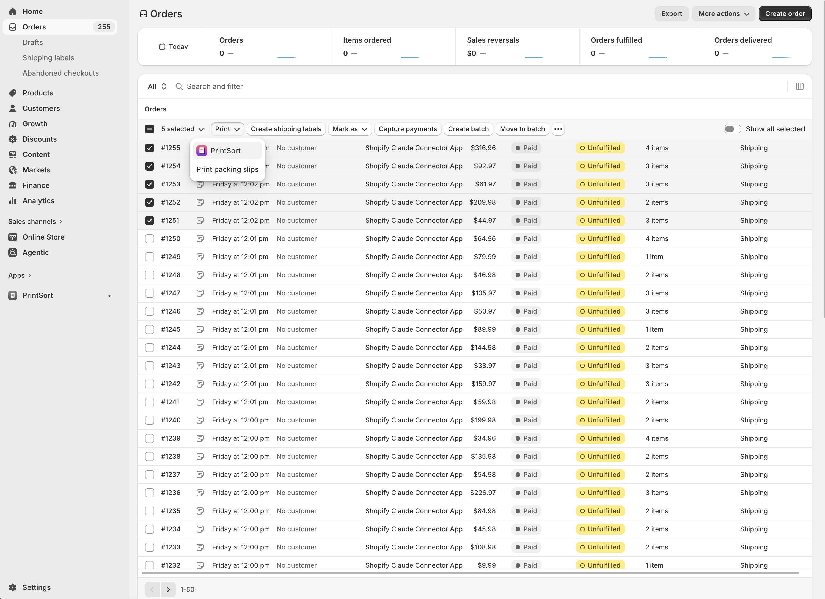This screenshot has width=825, height=599.
Task: Click the Home icon in sidebar
Action: coord(13,12)
